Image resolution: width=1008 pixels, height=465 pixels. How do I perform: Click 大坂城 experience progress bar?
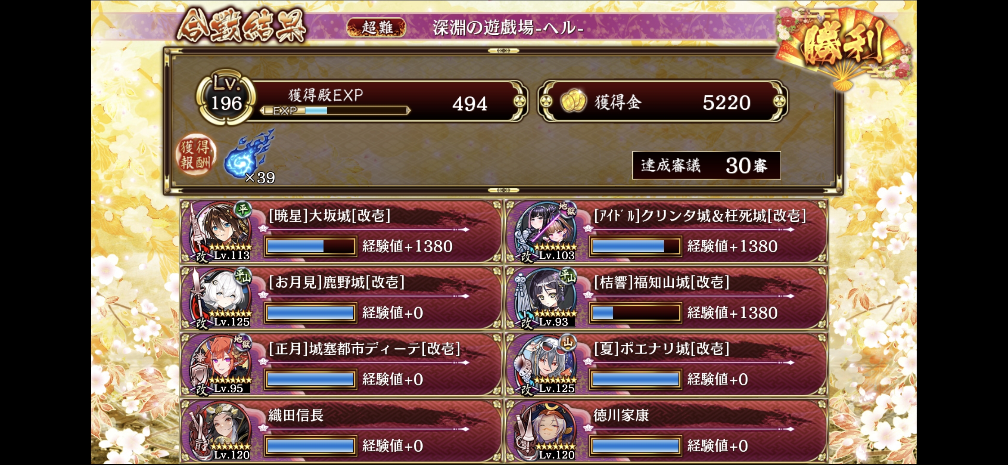tap(310, 247)
